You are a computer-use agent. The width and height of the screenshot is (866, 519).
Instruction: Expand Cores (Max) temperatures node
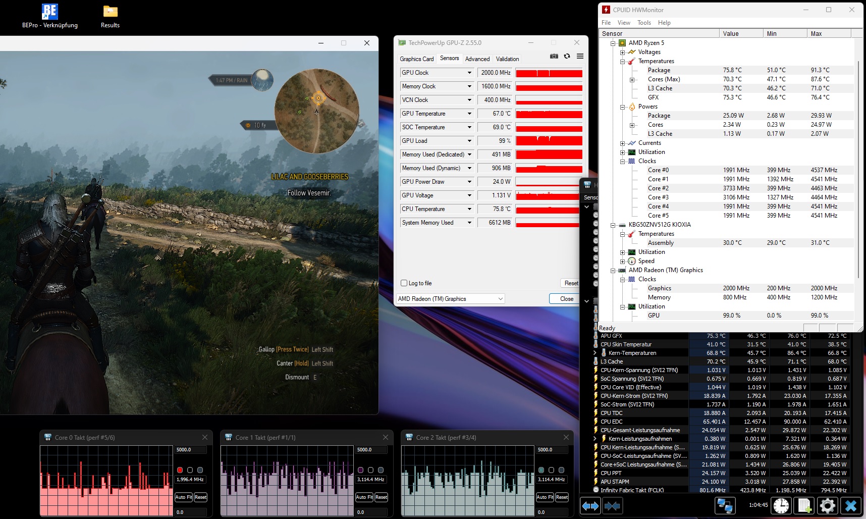632,79
